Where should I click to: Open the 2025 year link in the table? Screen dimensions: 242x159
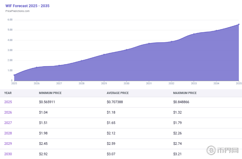click(x=8, y=102)
